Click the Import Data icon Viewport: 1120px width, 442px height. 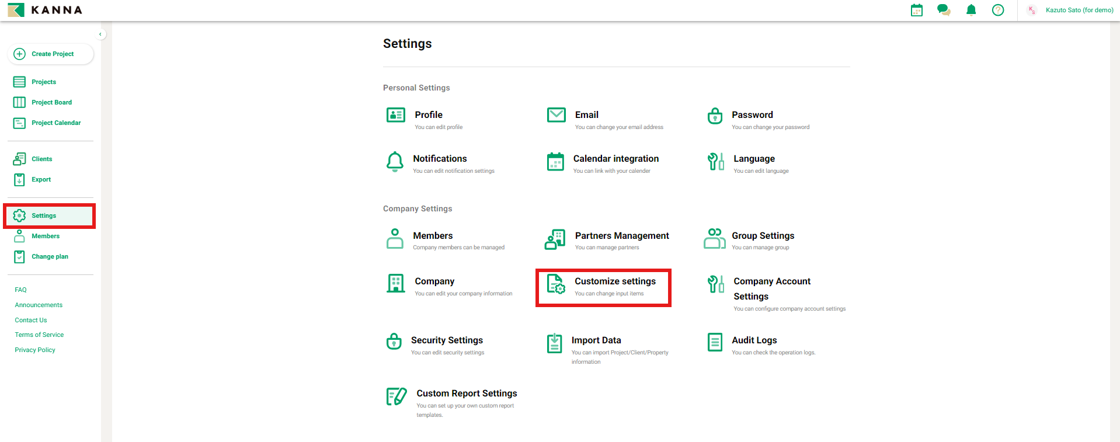pyautogui.click(x=554, y=343)
